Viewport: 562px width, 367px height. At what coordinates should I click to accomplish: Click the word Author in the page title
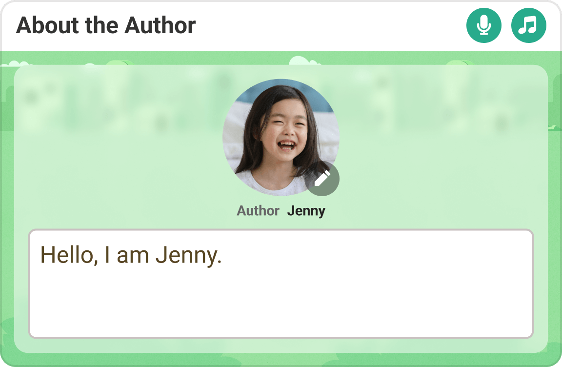(160, 25)
